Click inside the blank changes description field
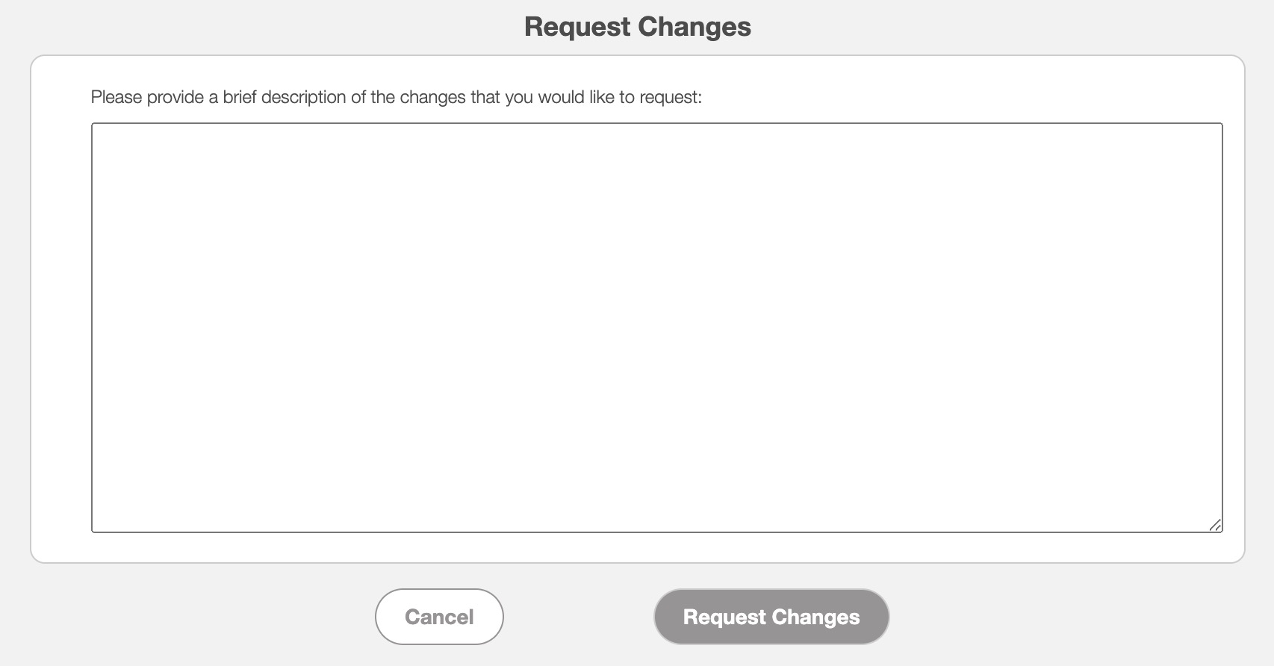 656,327
